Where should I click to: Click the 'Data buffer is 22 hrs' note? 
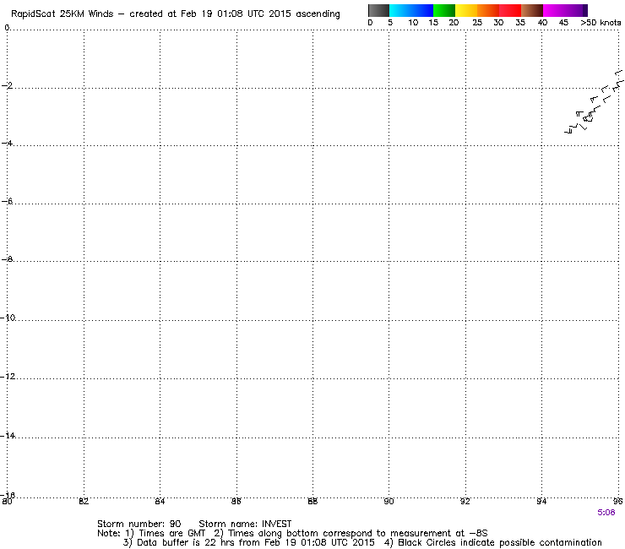point(185,542)
